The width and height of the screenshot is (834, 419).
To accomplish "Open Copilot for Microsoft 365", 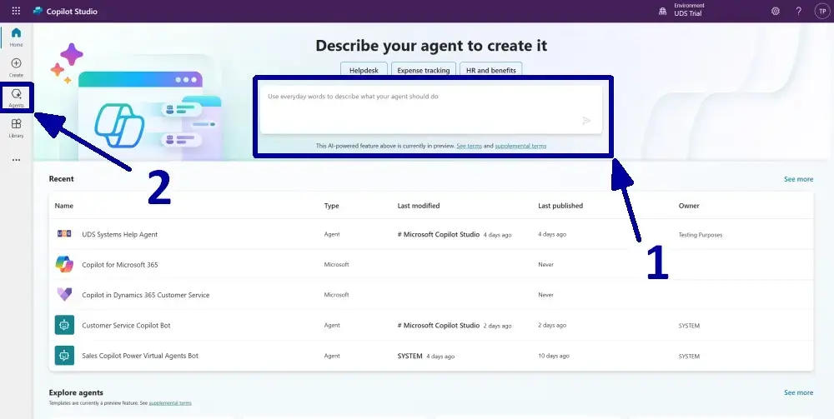I will [119, 264].
